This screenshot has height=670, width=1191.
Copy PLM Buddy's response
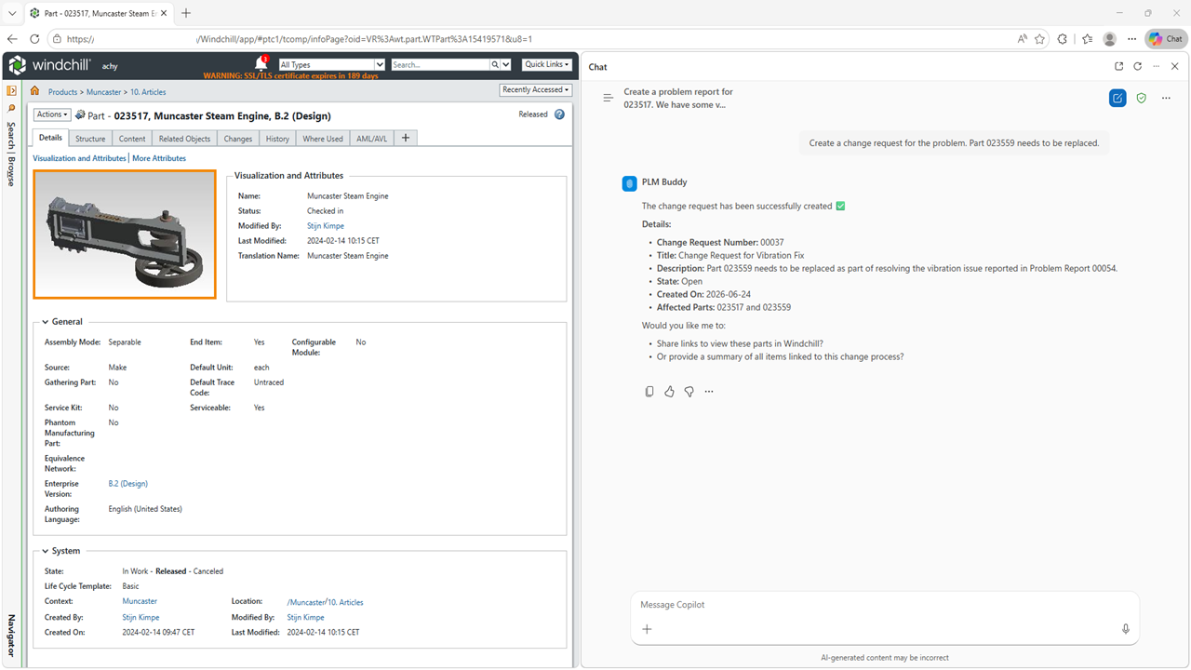(x=649, y=392)
